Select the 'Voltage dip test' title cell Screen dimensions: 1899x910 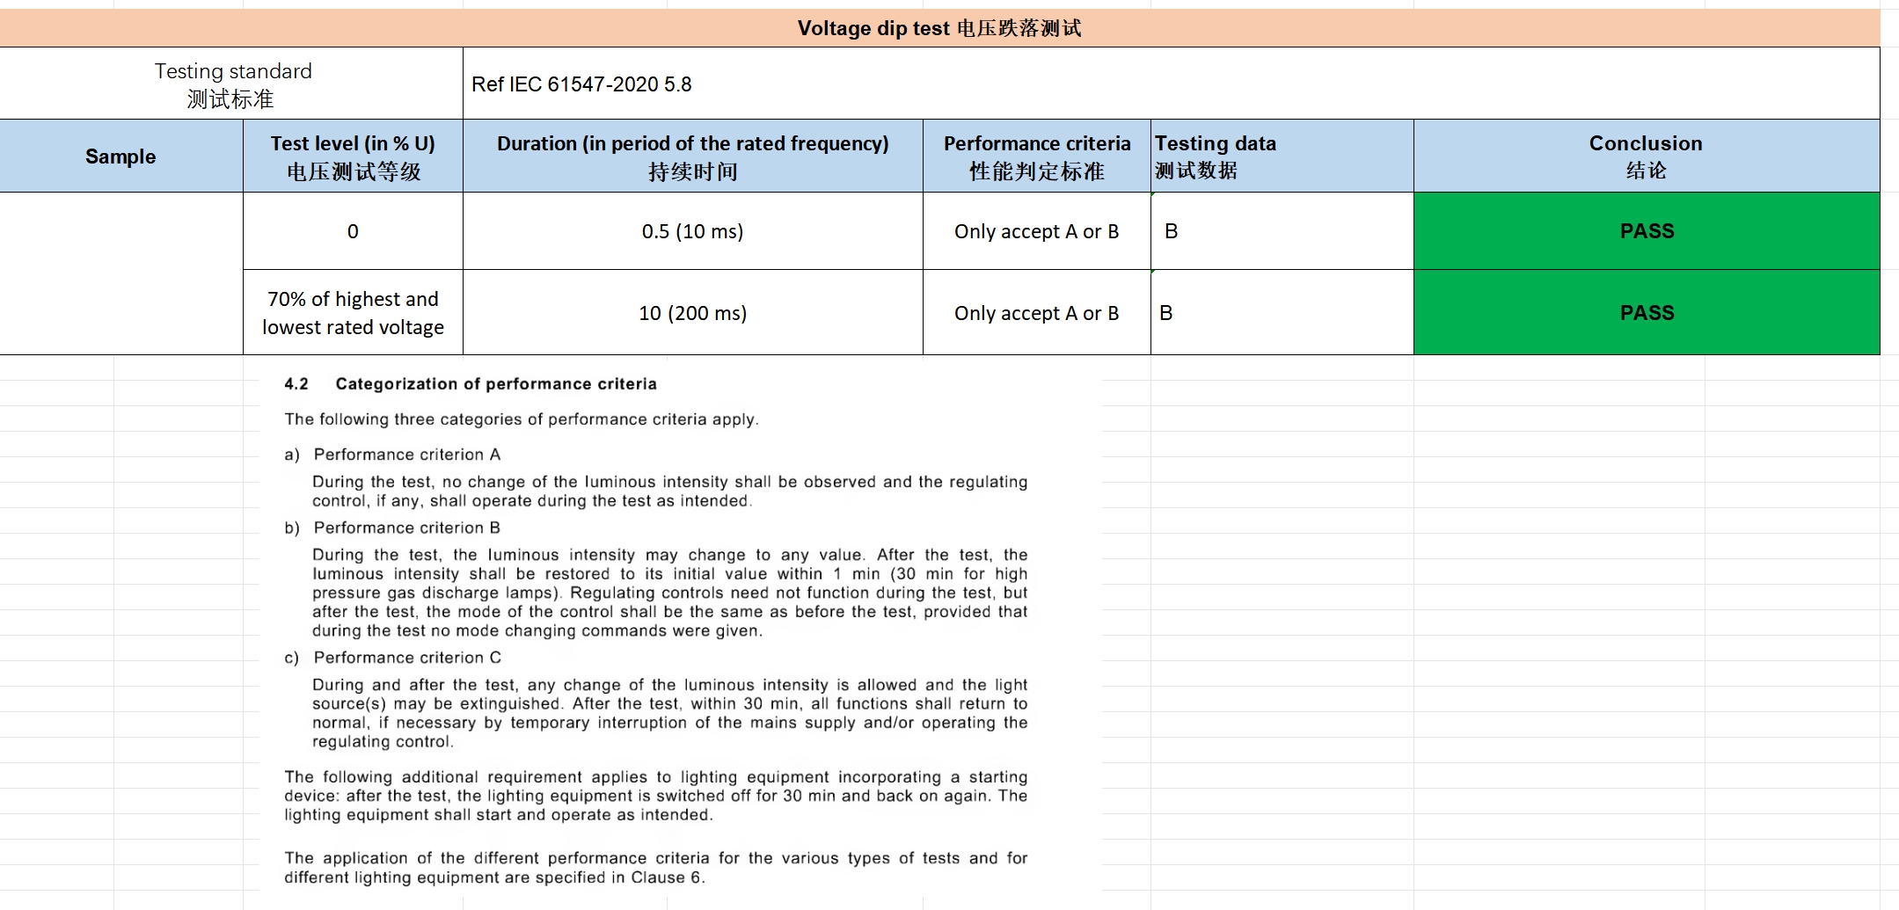tap(939, 28)
